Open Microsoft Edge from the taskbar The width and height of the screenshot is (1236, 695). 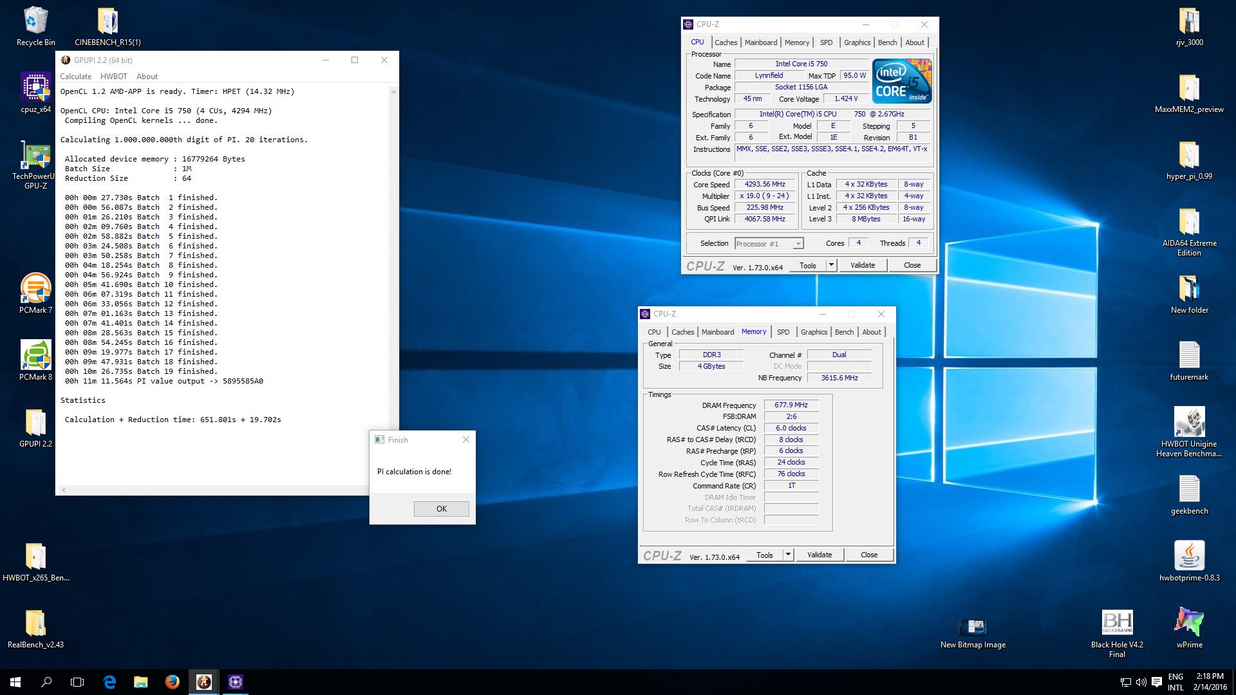pyautogui.click(x=109, y=682)
